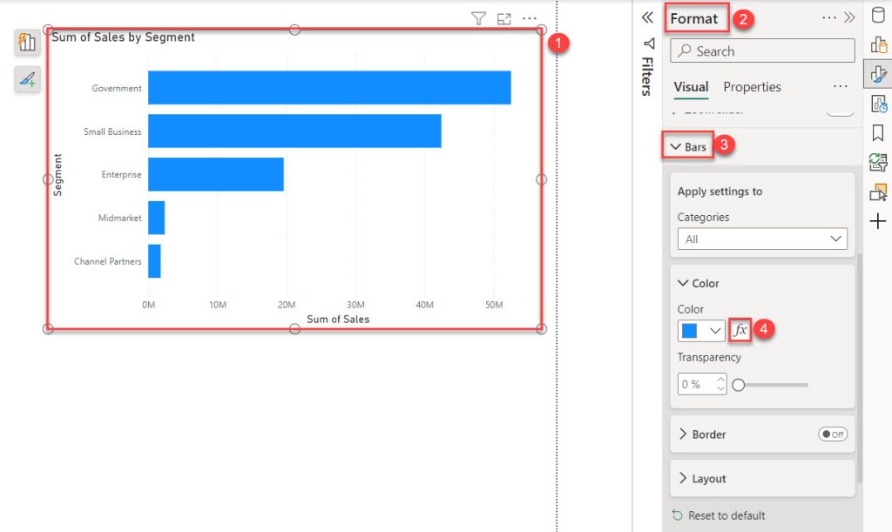Toggle the Border switch off setting
This screenshot has width=892, height=532.
[x=833, y=434]
